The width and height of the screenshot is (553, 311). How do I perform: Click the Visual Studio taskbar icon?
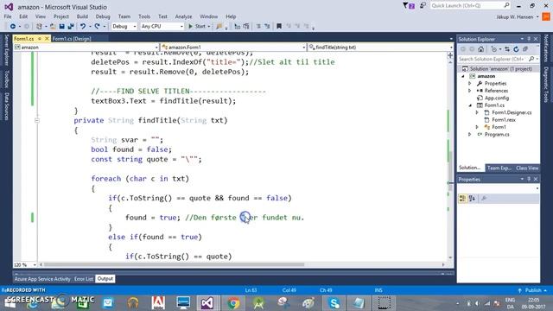click(207, 303)
